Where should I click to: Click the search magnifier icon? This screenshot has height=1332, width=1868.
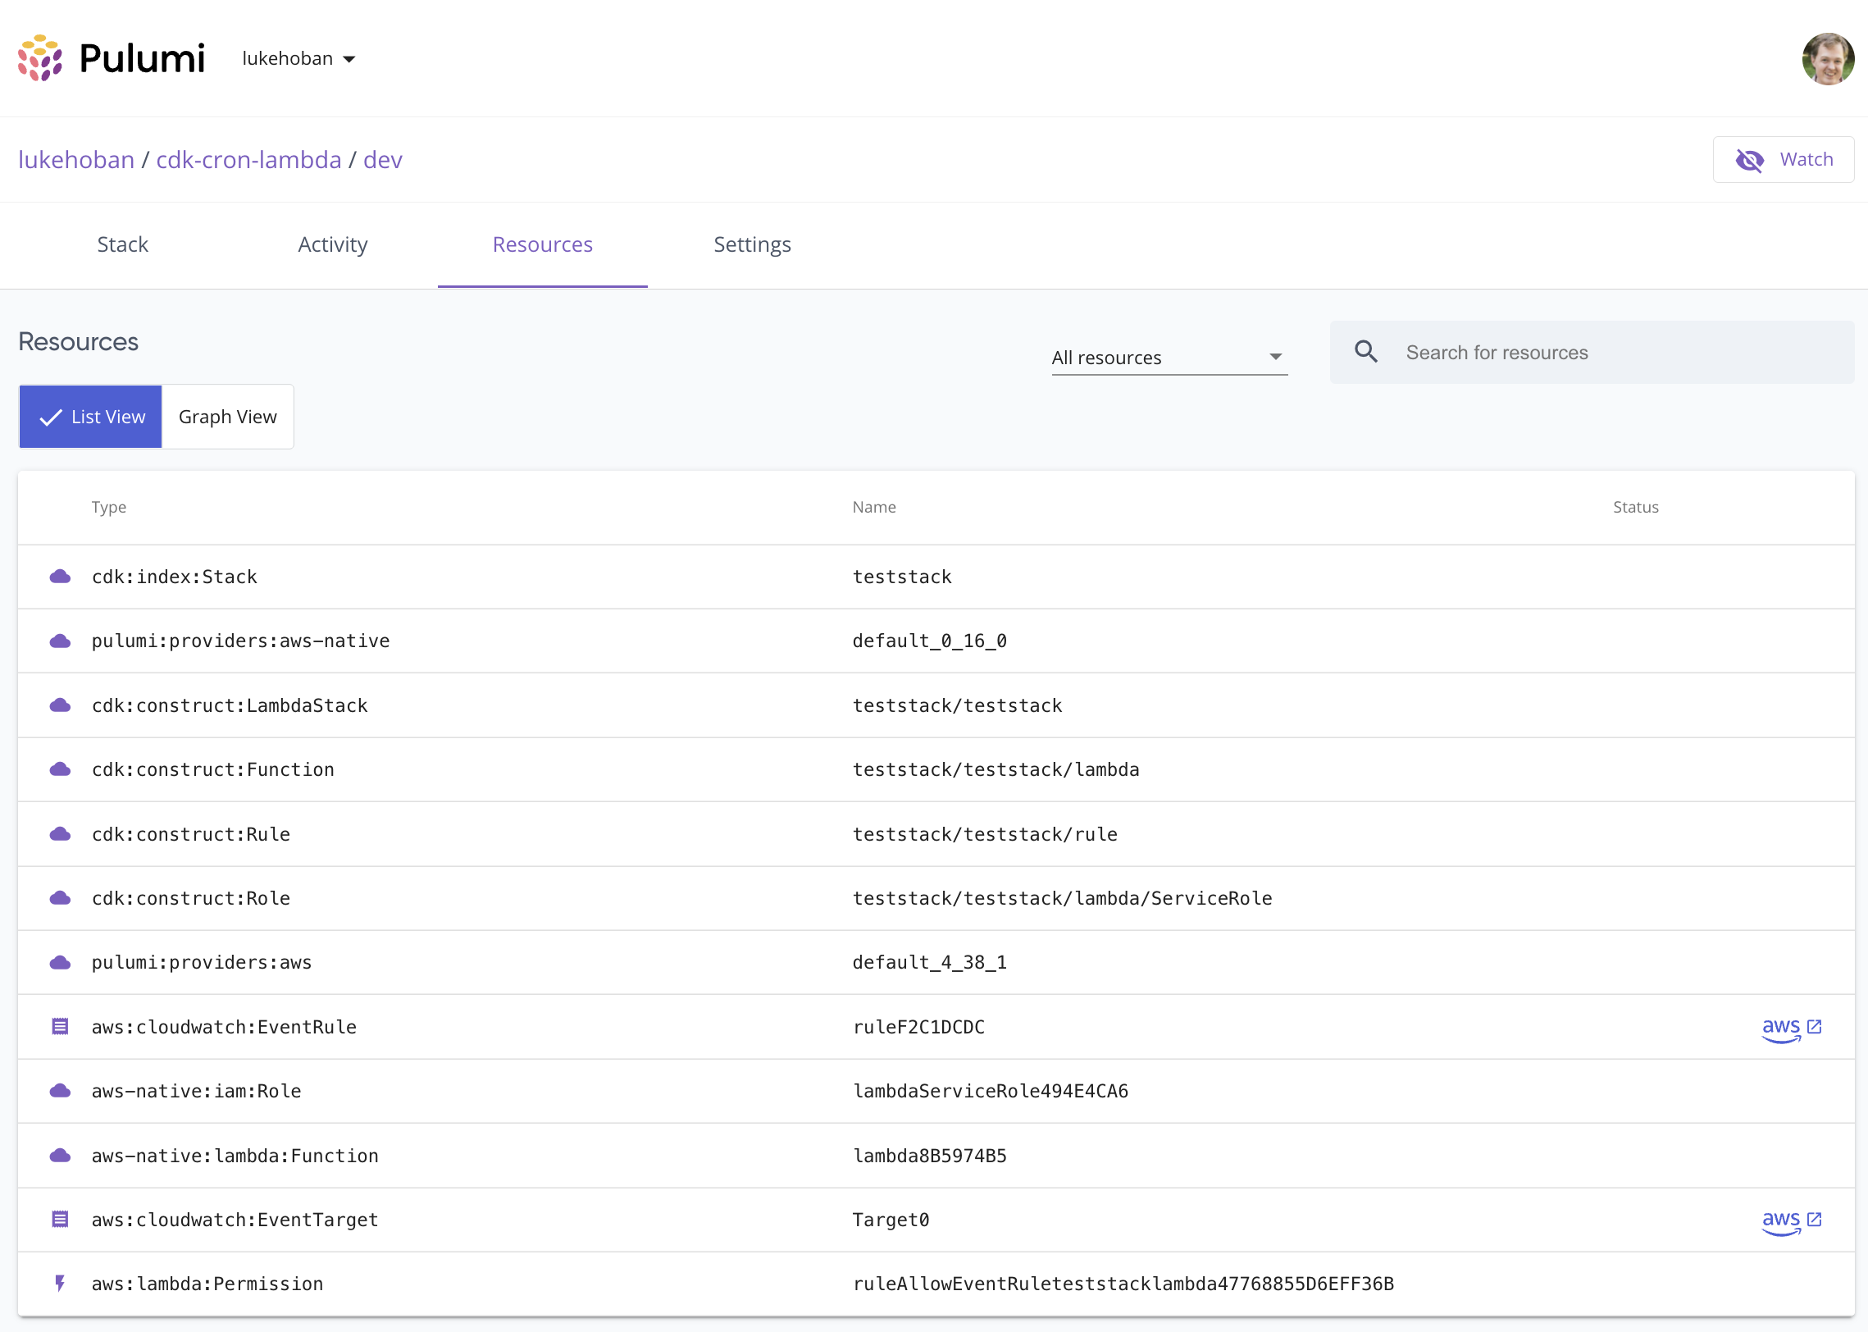pyautogui.click(x=1365, y=352)
